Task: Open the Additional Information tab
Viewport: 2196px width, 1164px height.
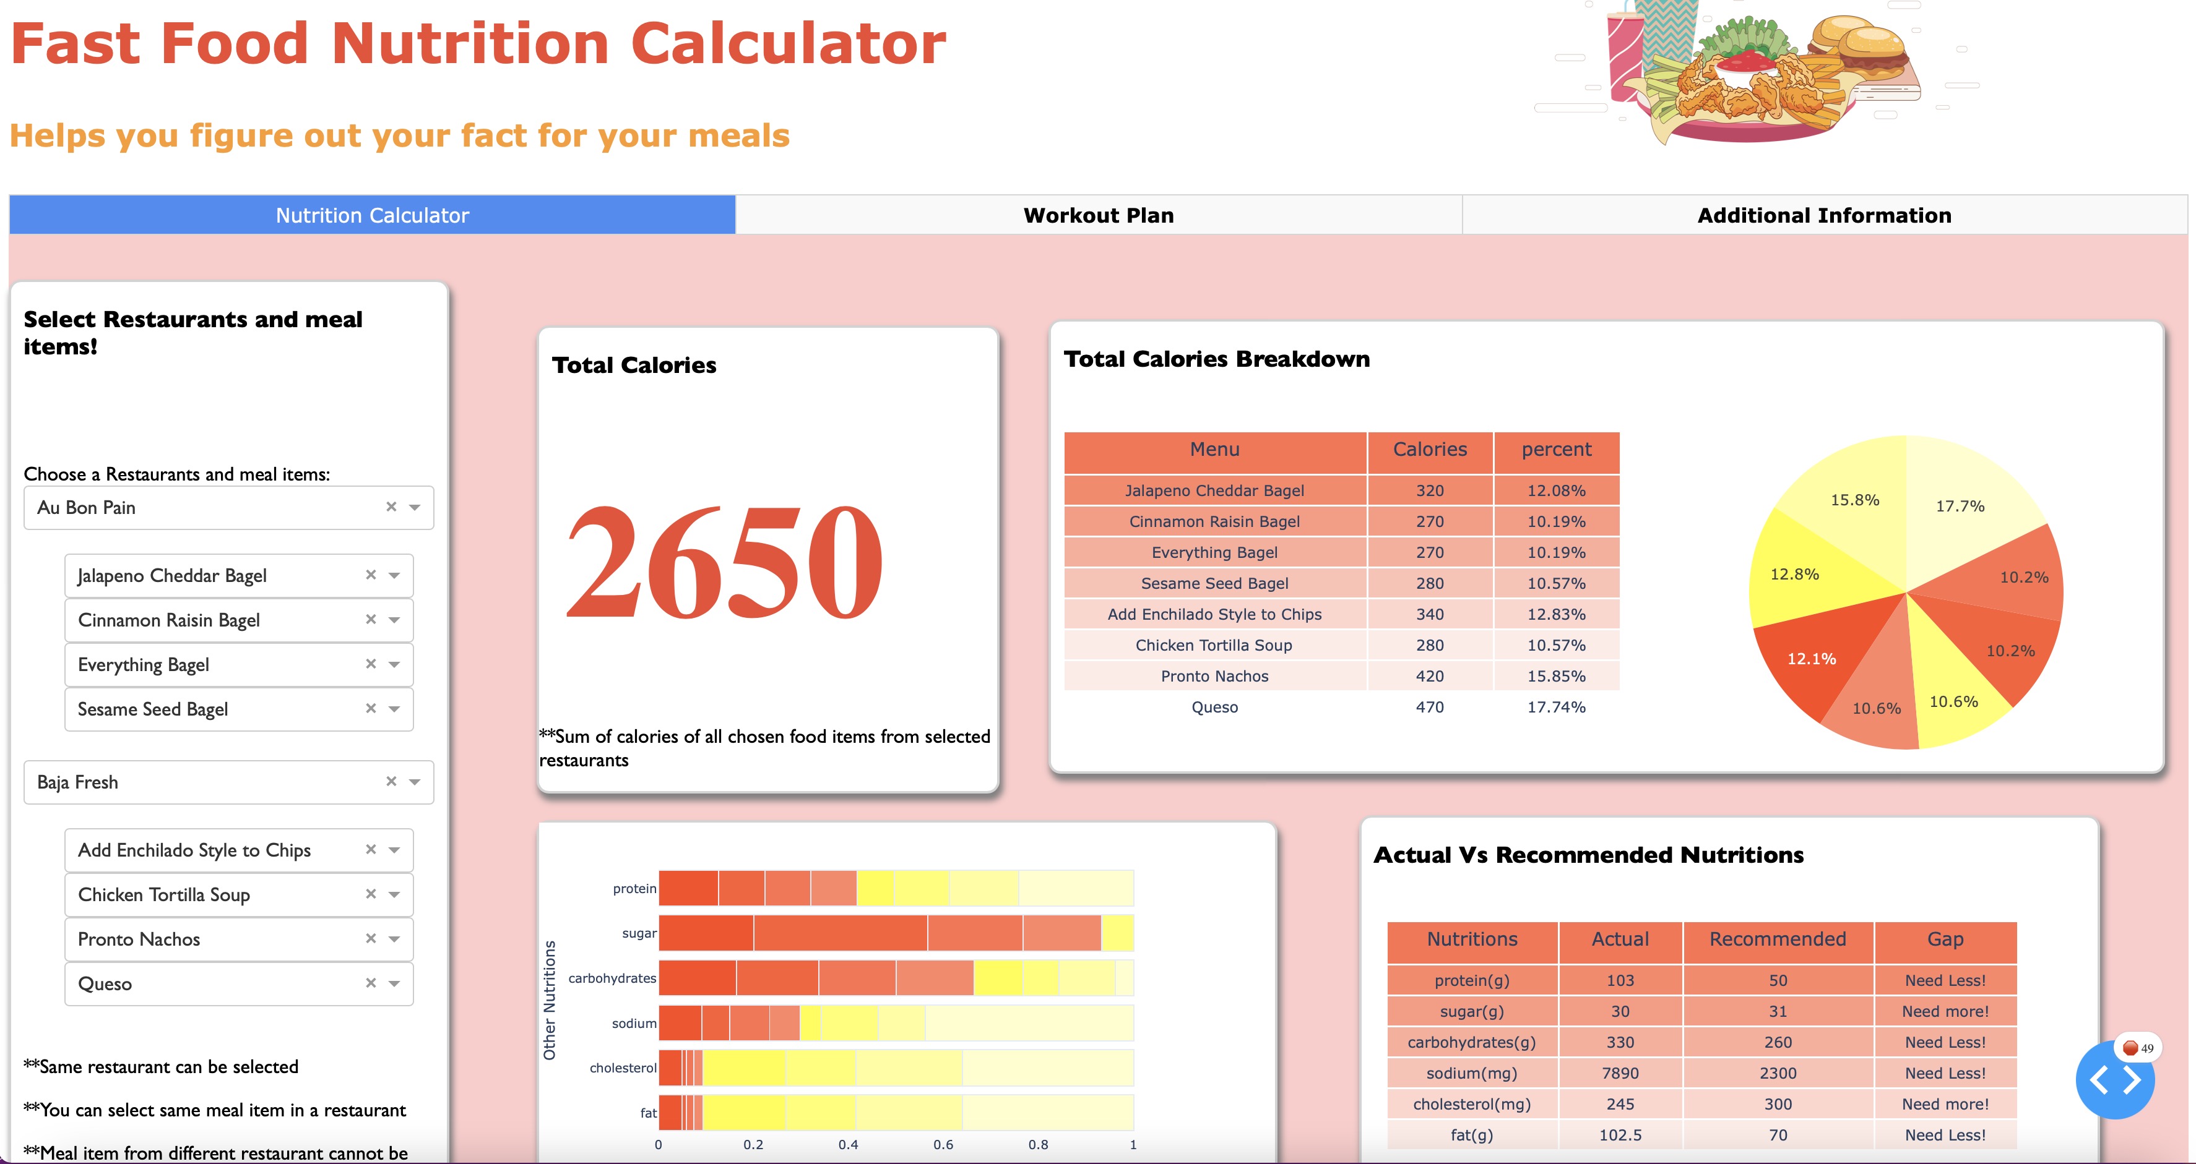Action: click(1823, 215)
